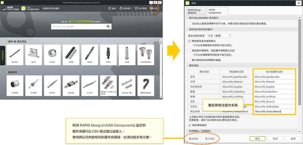Select the 線性導桿 linear shaft thumbnail
The width and height of the screenshot is (303, 145).
click(x=15, y=55)
